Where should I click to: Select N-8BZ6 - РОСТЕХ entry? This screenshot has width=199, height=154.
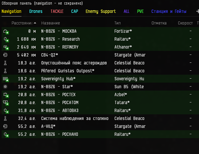point(58,95)
